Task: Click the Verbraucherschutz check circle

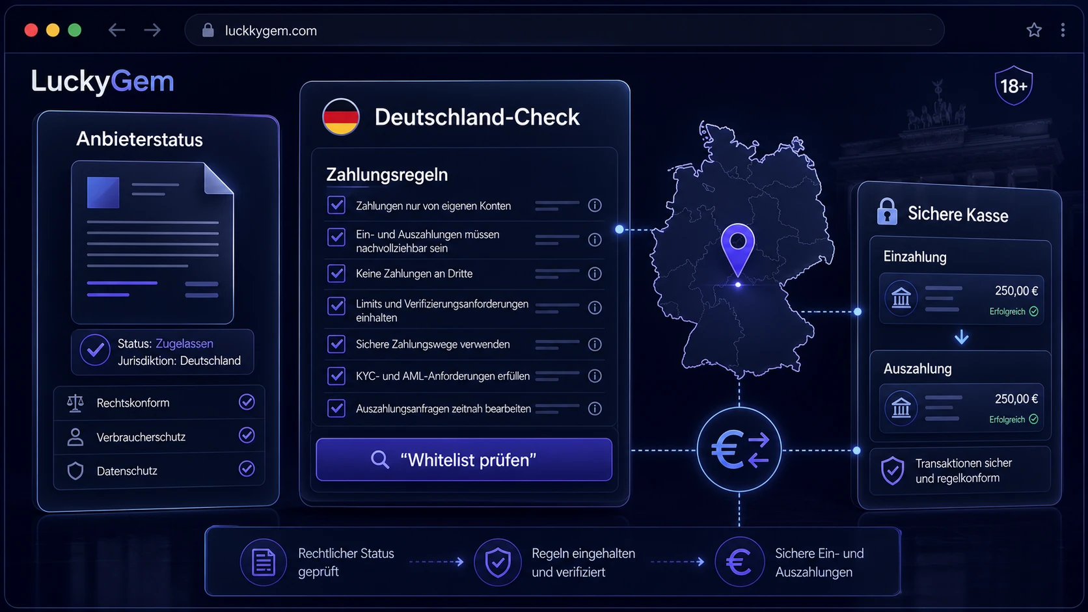Action: pyautogui.click(x=247, y=435)
